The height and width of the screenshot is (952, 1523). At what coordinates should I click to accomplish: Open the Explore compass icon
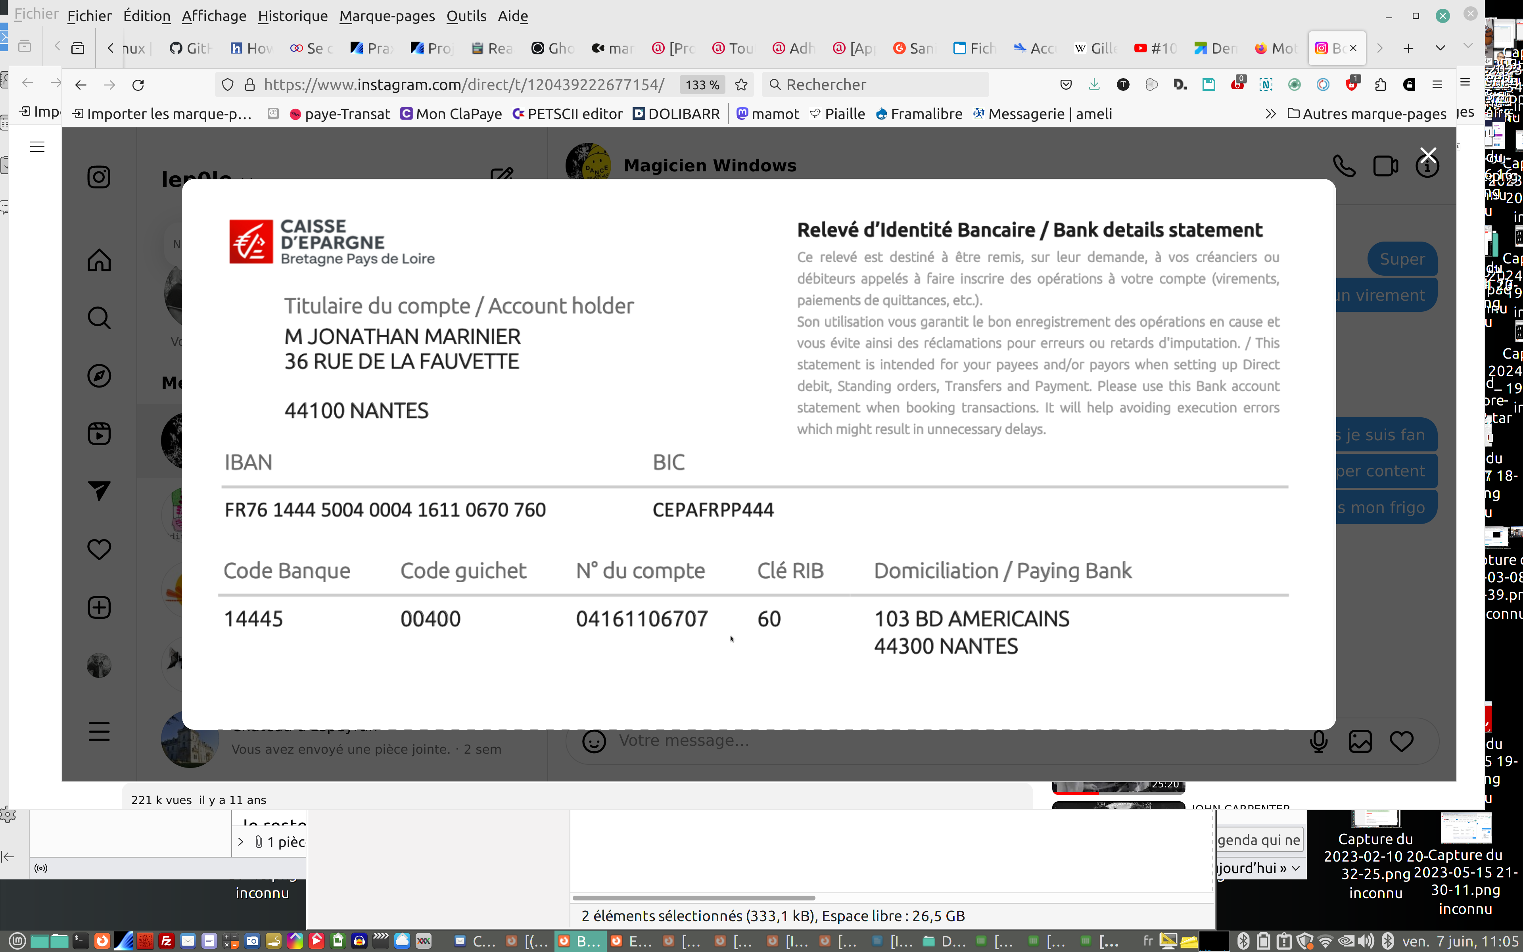point(99,376)
